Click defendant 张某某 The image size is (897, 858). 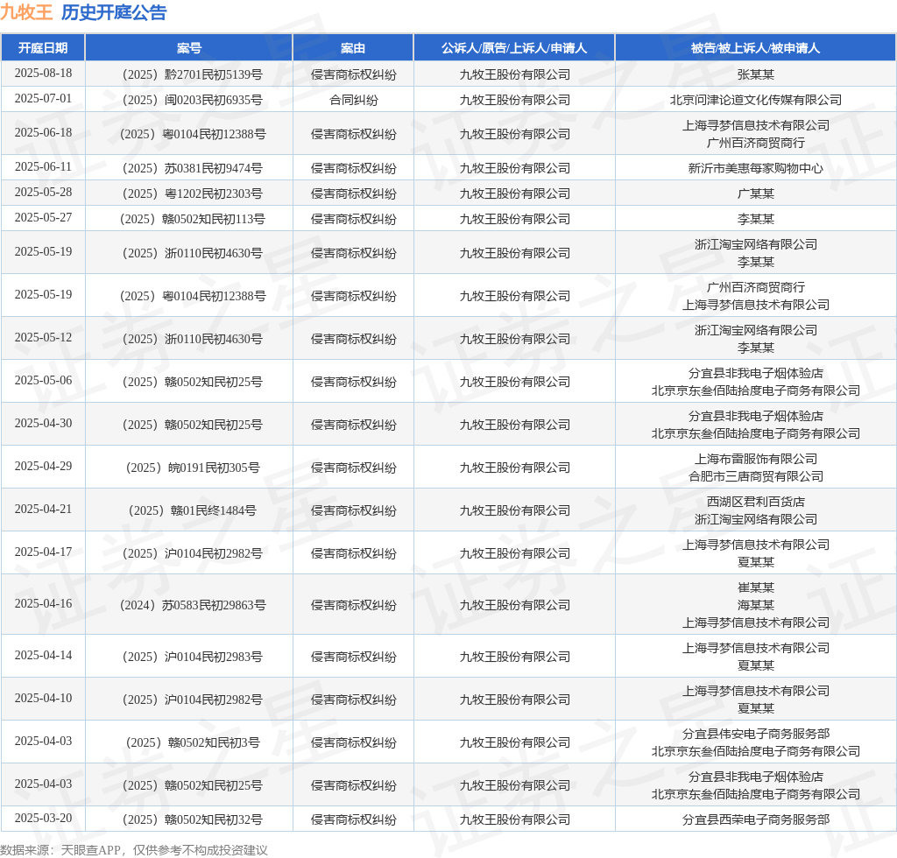756,74
